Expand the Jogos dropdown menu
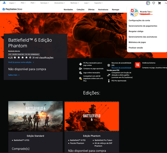 pos(13,3)
